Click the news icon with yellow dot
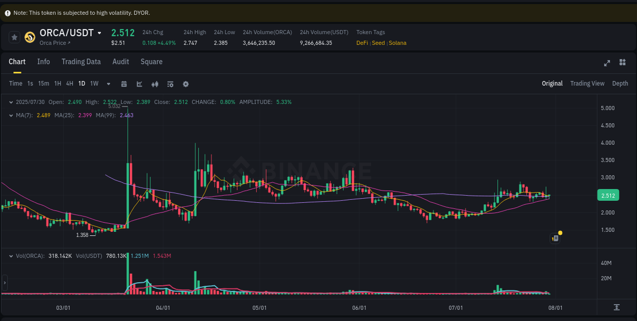The width and height of the screenshot is (637, 321). tap(555, 238)
